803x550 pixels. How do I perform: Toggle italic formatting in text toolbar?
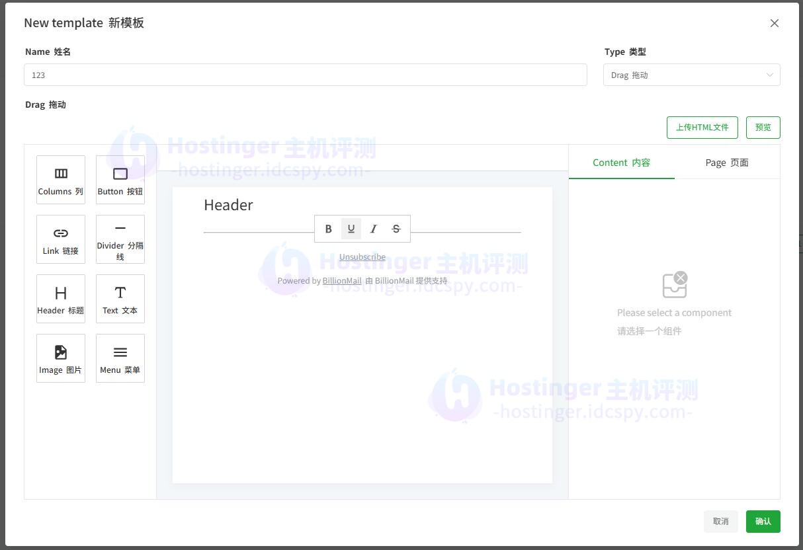pos(374,229)
